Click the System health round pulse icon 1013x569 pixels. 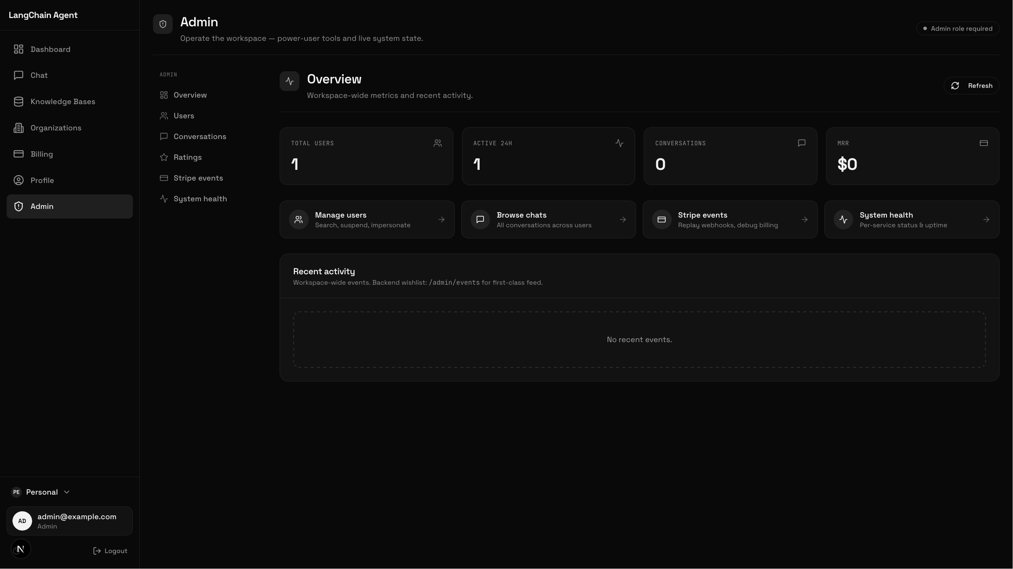pos(843,220)
